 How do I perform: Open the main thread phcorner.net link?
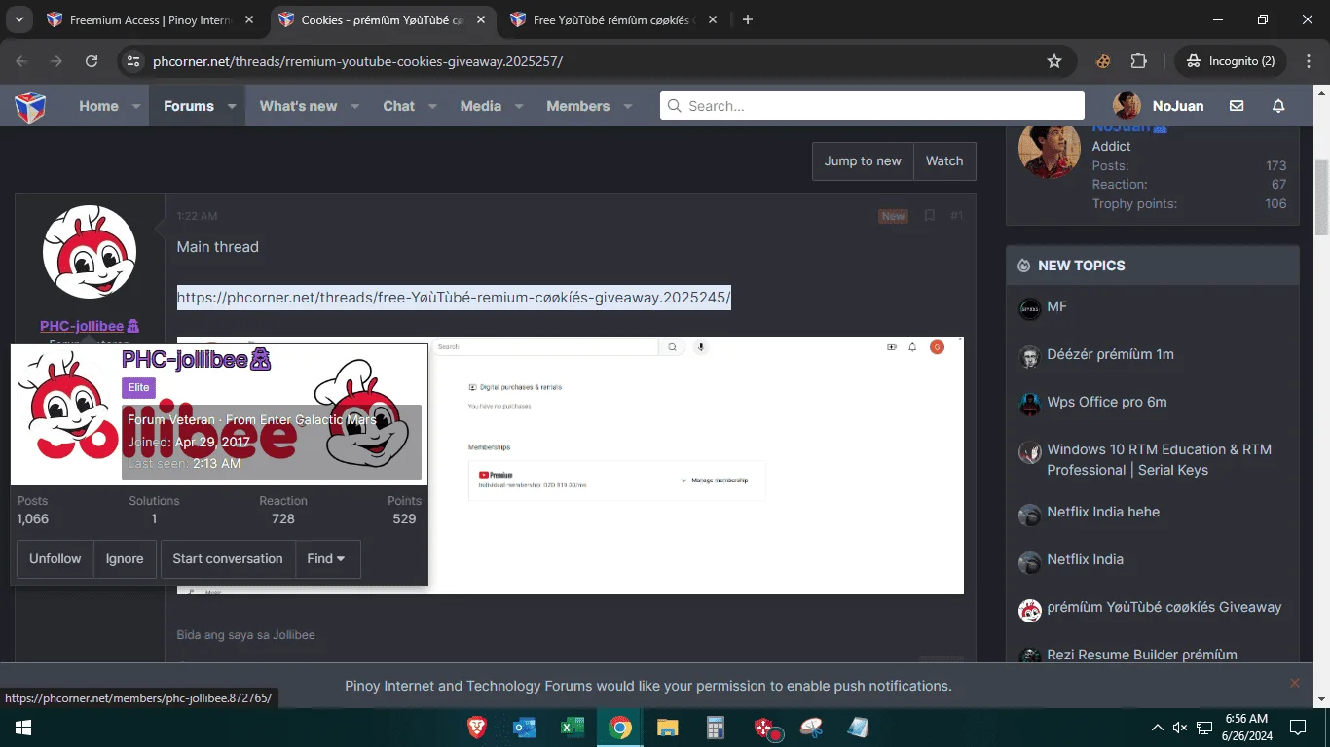click(454, 297)
